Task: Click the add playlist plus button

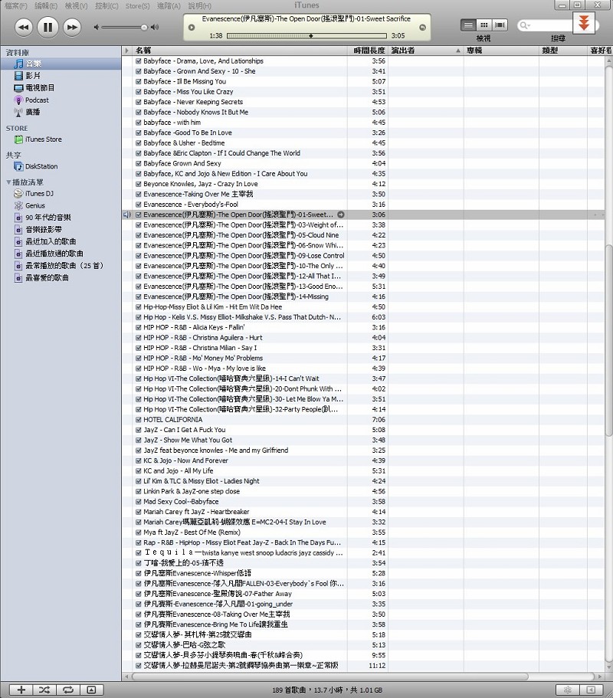Action: click(x=21, y=690)
